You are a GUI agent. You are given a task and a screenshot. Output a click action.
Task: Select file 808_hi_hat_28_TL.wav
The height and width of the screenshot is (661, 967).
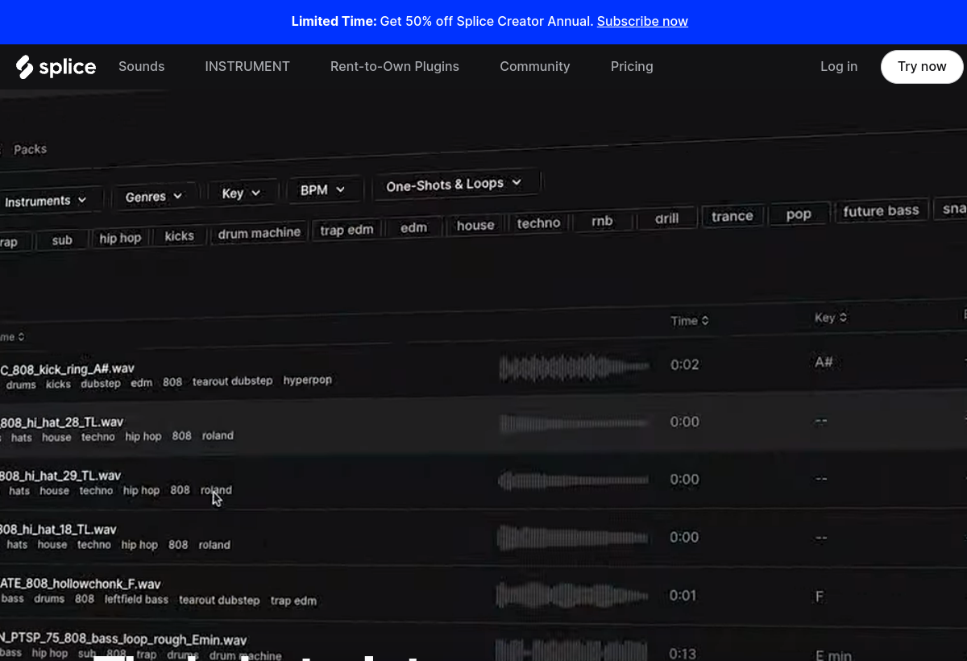62,422
